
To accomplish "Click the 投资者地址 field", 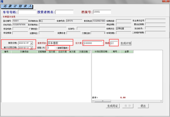I will tap(72, 25).
